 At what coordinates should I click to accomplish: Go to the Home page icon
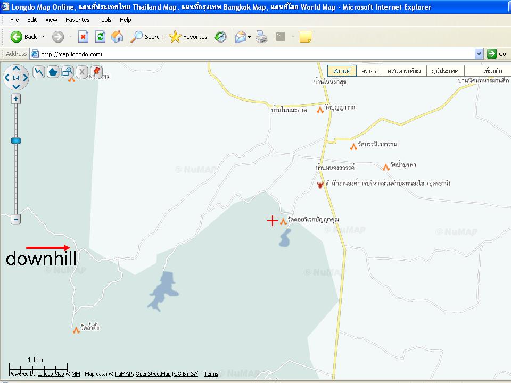point(117,37)
